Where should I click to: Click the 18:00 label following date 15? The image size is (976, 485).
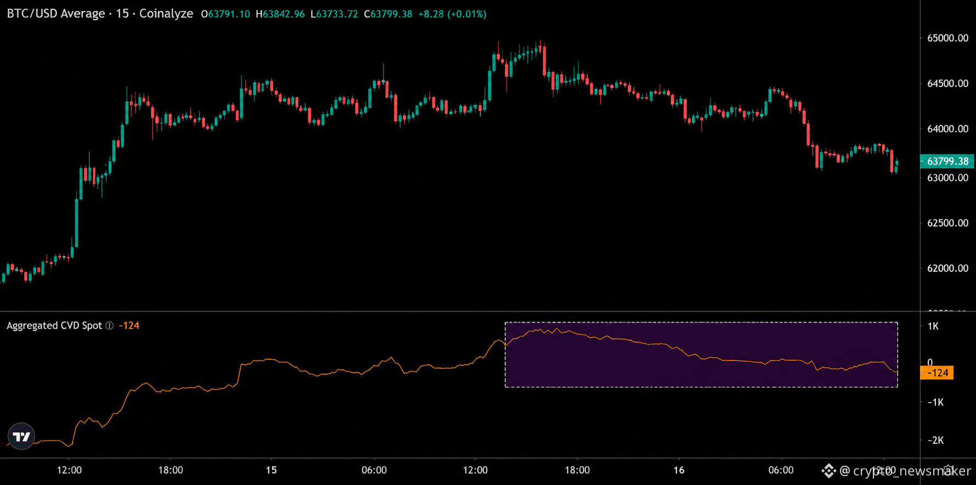click(x=578, y=470)
